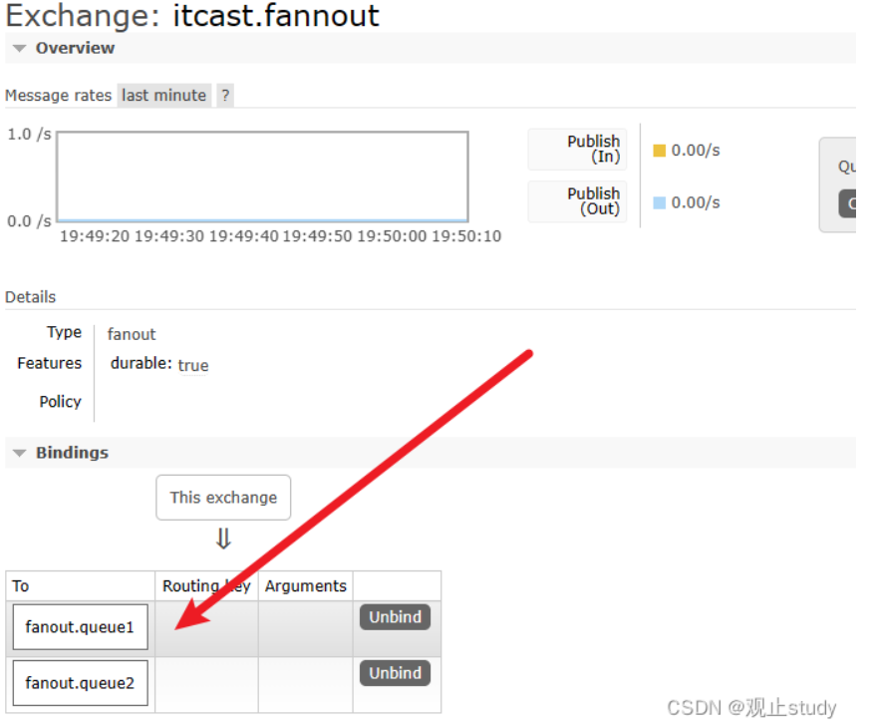
Task: Collapse the Bindings section triangle
Action: 19,454
